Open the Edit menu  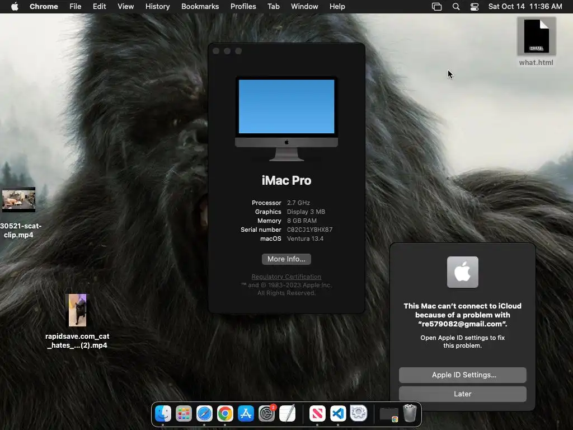[x=100, y=6]
